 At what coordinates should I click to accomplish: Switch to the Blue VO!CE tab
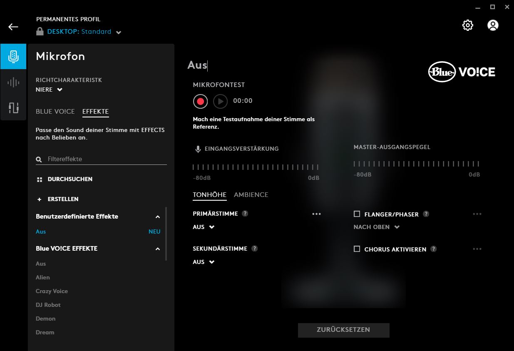click(x=55, y=112)
